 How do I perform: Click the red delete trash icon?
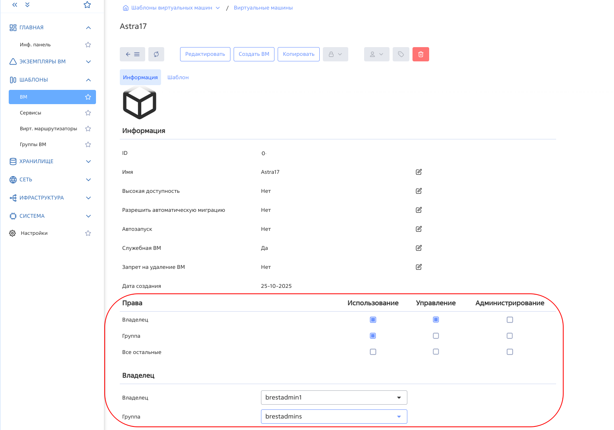click(x=420, y=54)
